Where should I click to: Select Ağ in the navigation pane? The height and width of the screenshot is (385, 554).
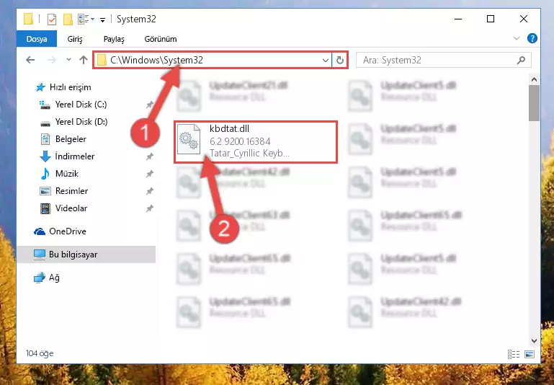[54, 278]
